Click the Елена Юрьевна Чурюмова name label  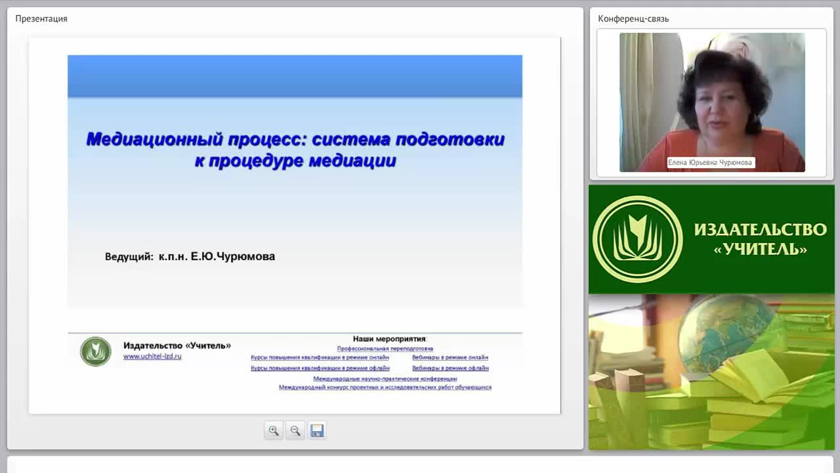point(711,162)
